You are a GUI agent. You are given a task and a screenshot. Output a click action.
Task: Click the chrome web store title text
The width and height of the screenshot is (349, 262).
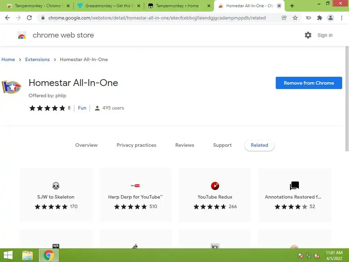63,35
